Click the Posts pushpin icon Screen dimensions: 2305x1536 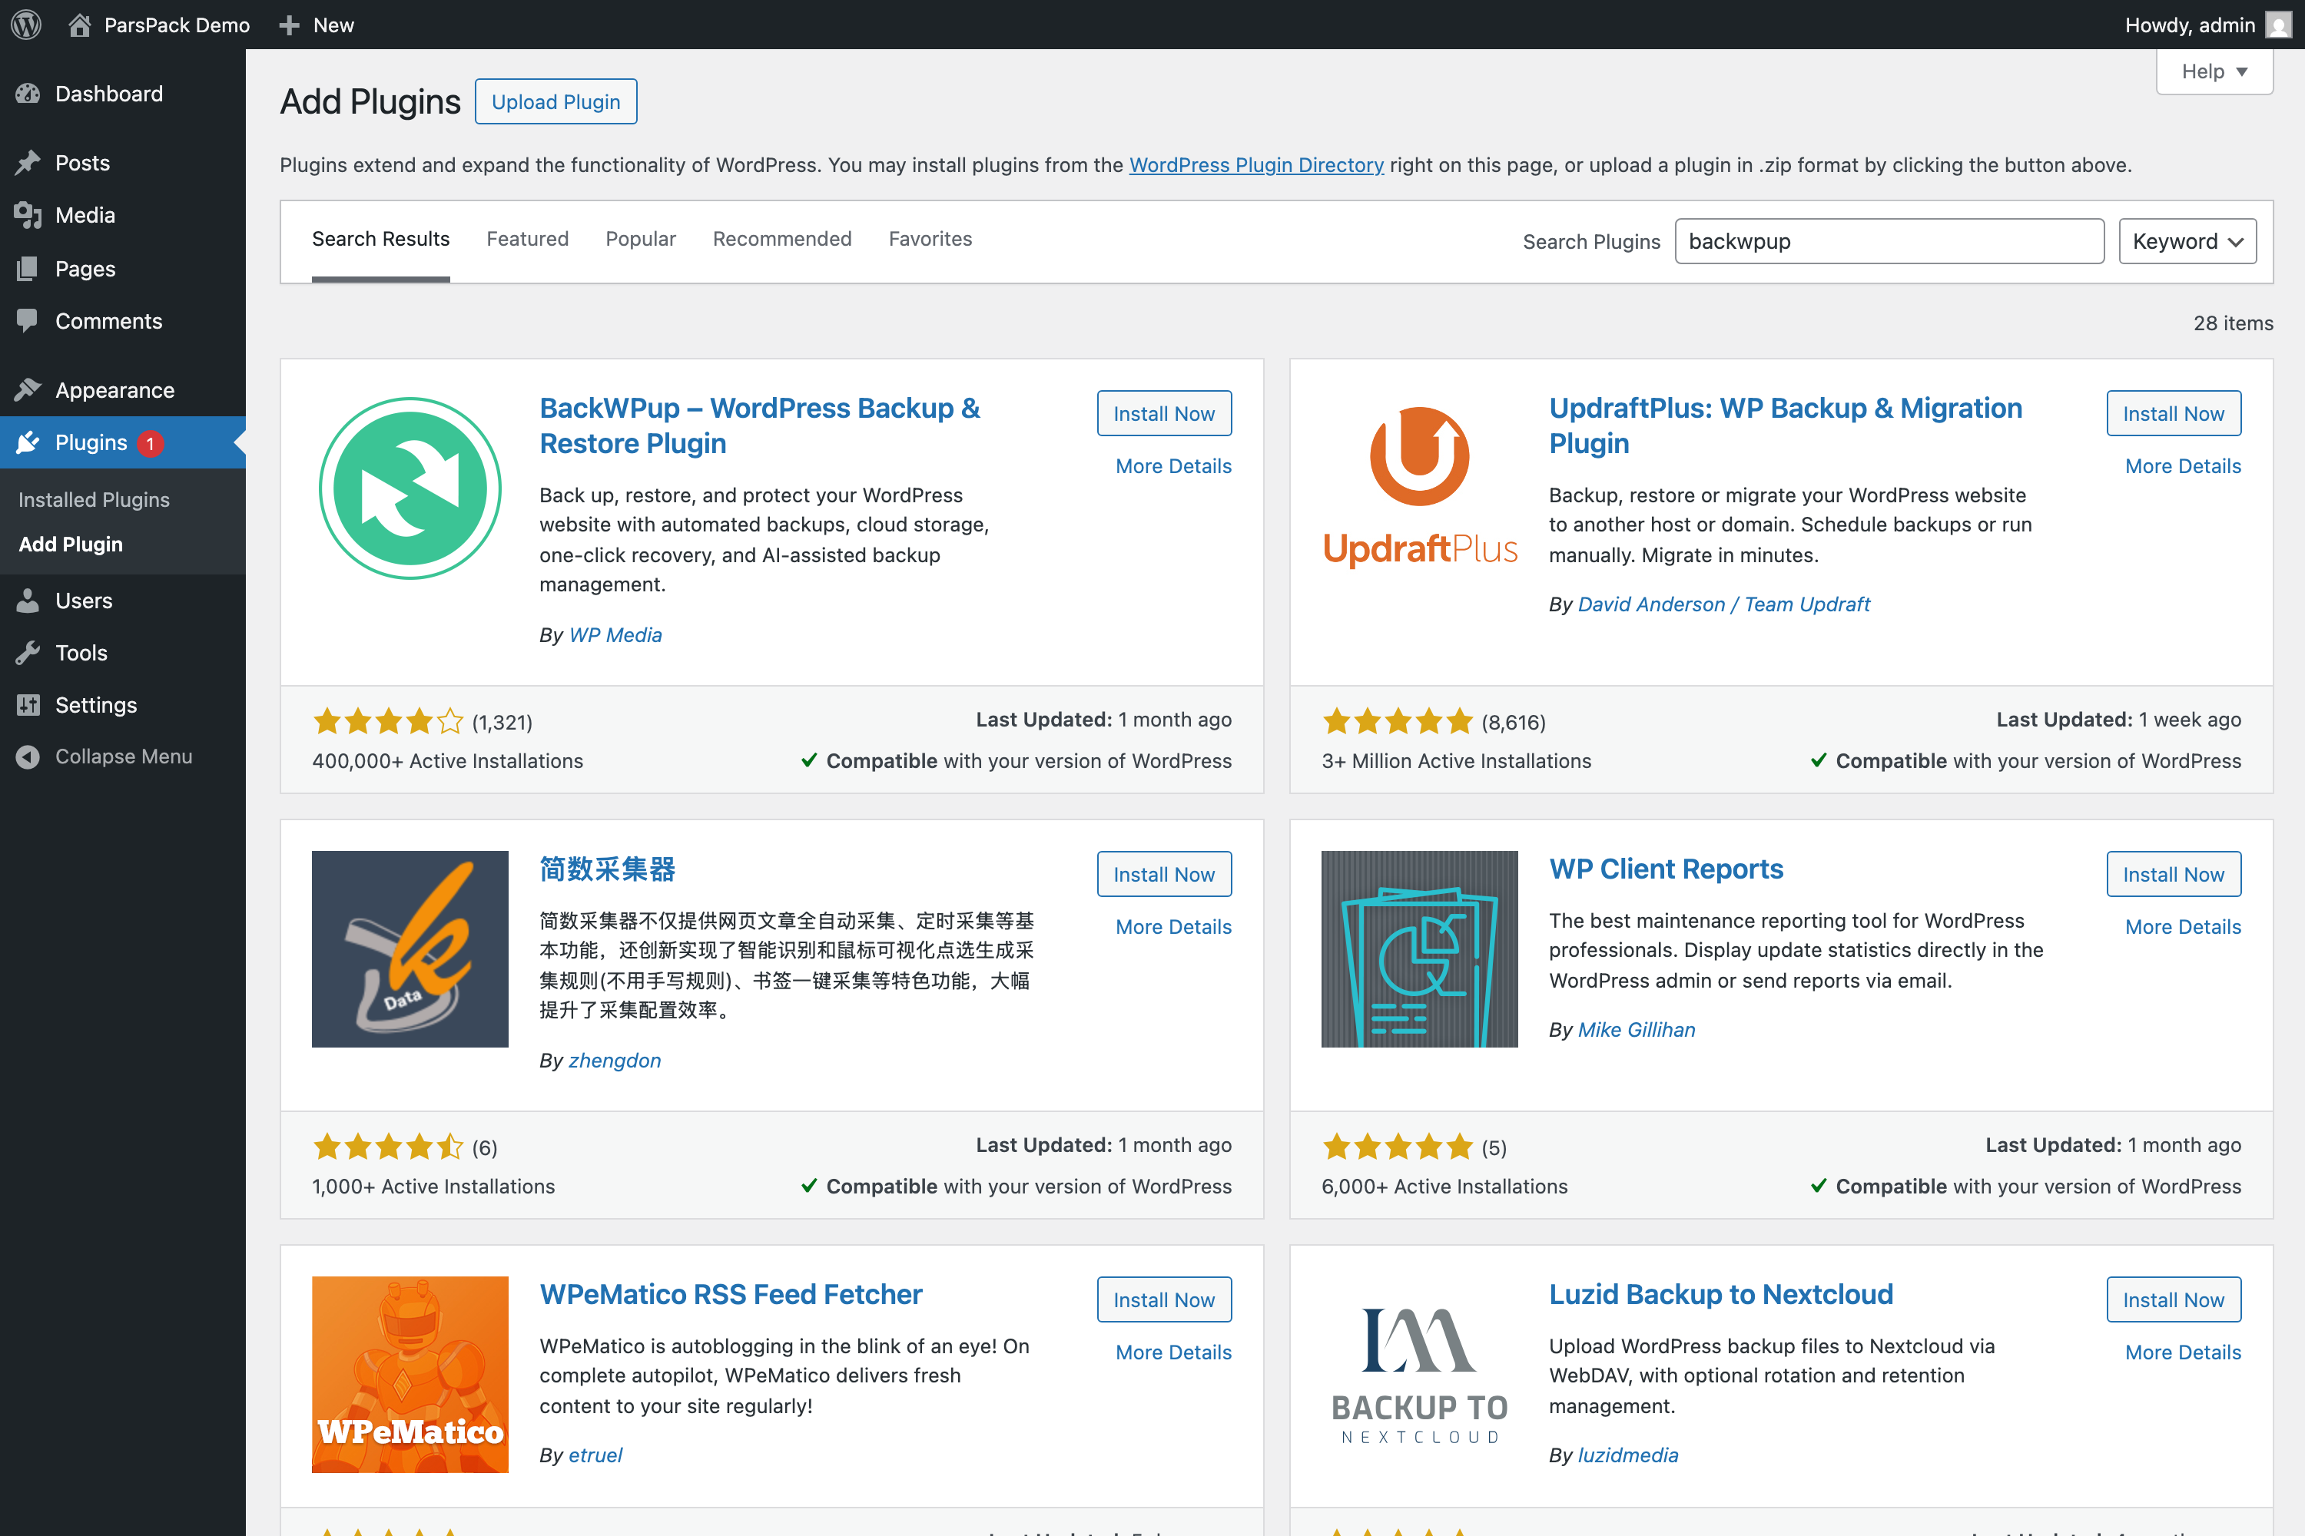pos(28,163)
